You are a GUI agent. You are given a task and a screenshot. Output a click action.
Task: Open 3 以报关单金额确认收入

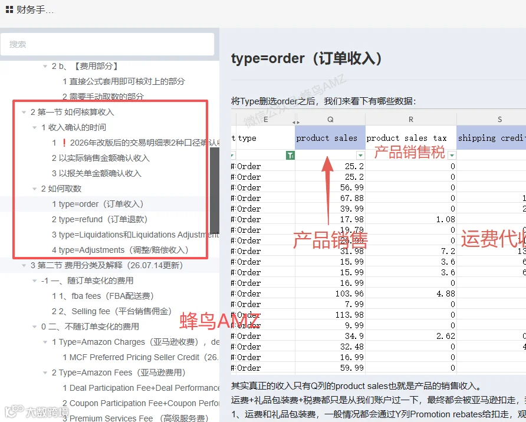(x=97, y=173)
